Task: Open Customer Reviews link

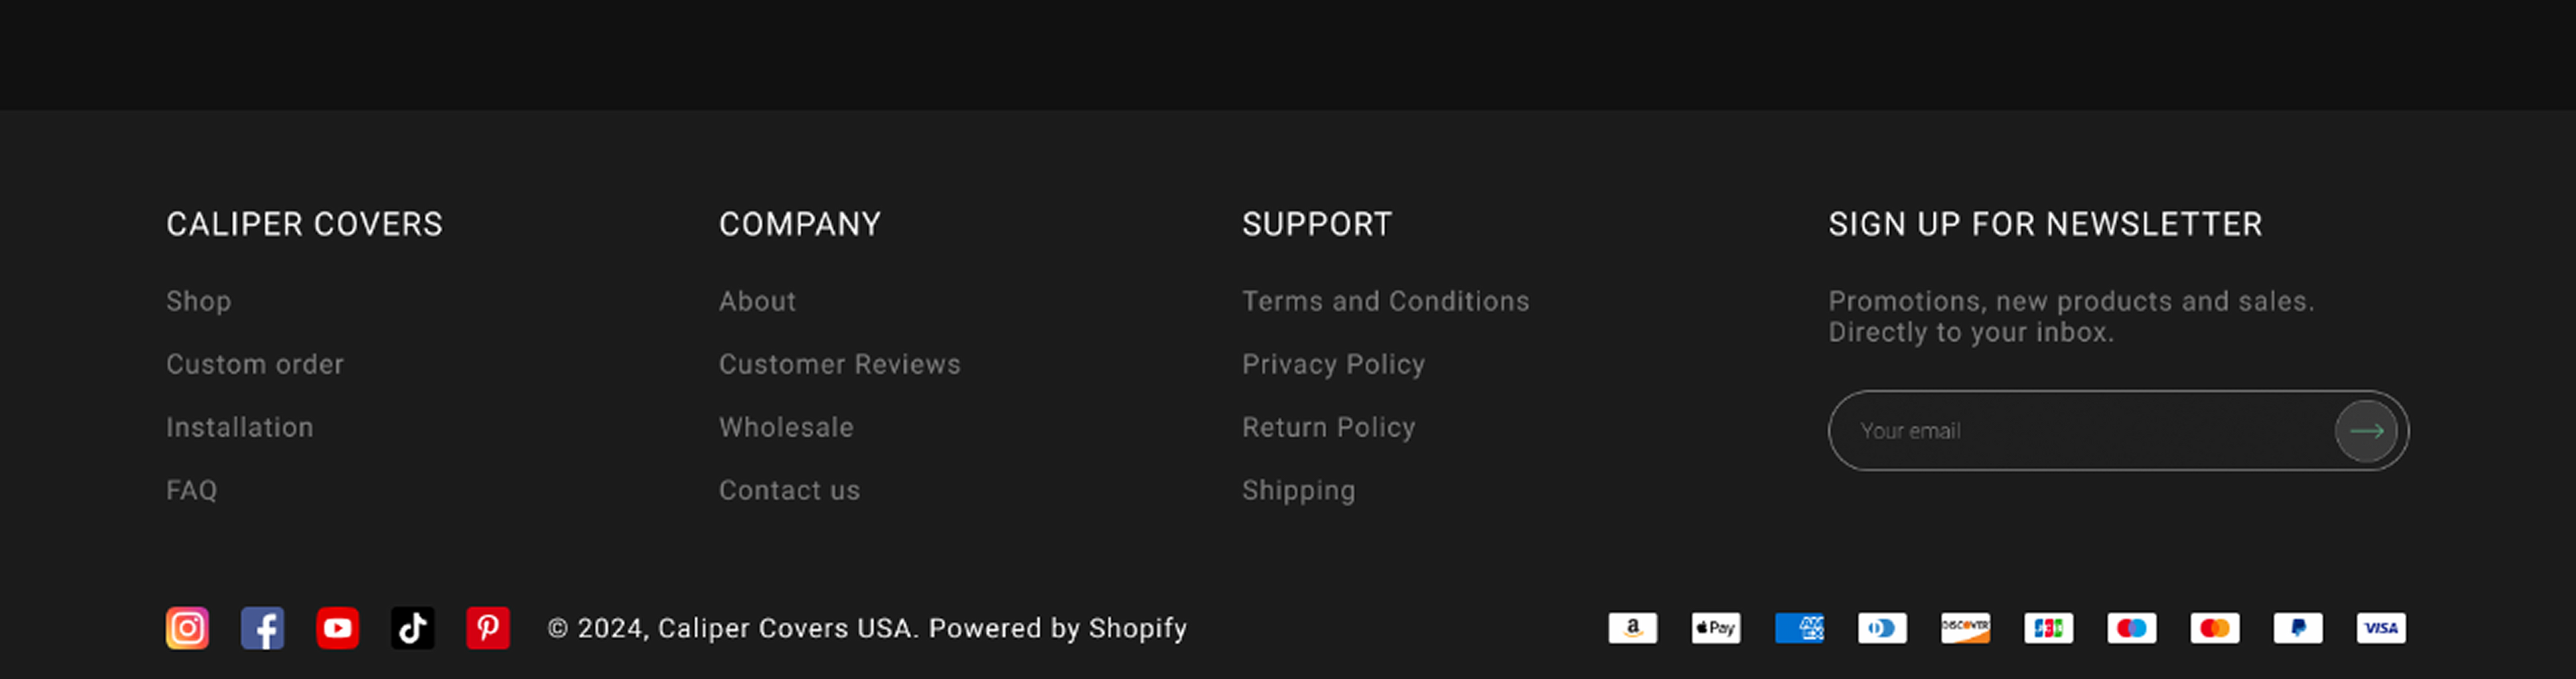Action: [840, 365]
